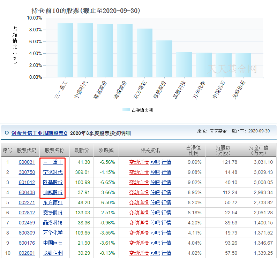Screen dimensions: 277x261
Task: Open 股吧 for 恩捷股份 row
Action: [155, 213]
